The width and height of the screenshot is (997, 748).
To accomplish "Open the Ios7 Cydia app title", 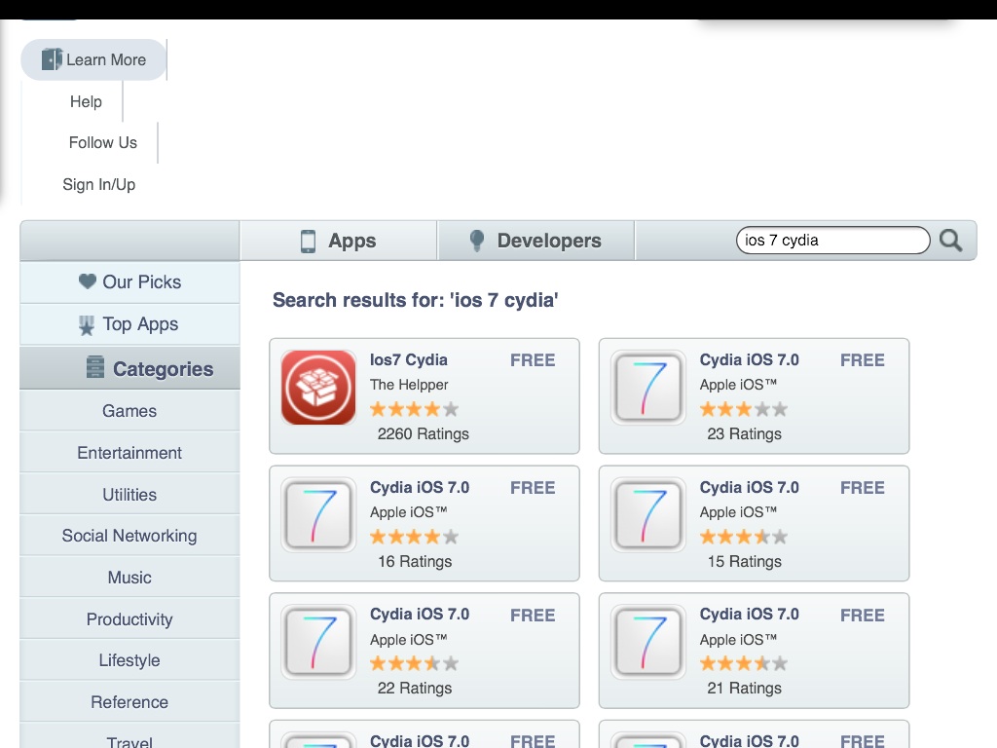I will 409,360.
